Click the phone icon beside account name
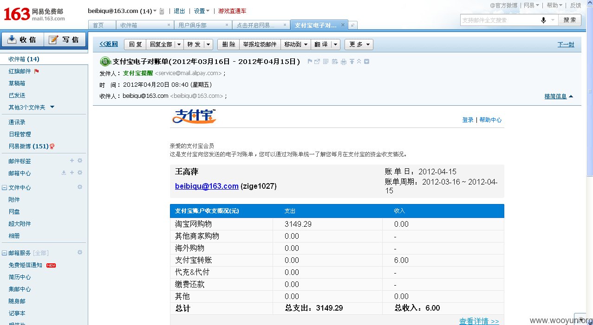 click(161, 11)
